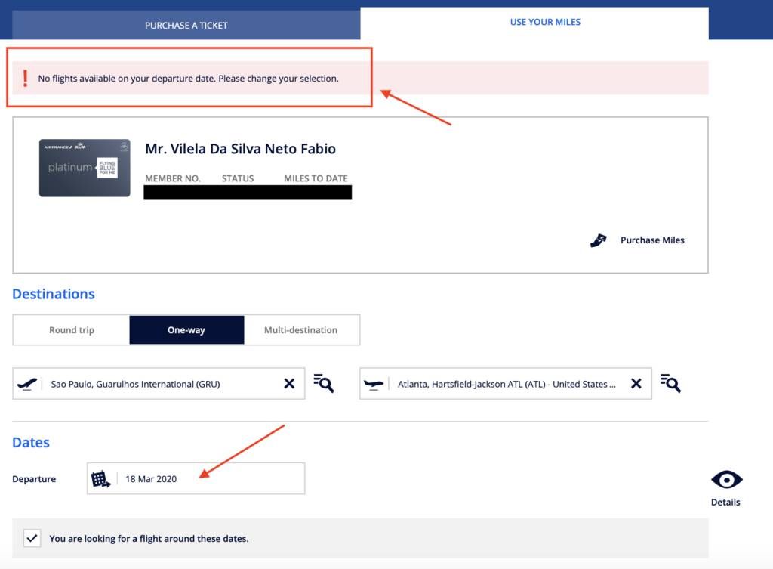The image size is (773, 569).
Task: Click the No flights available message text
Action: click(x=188, y=79)
